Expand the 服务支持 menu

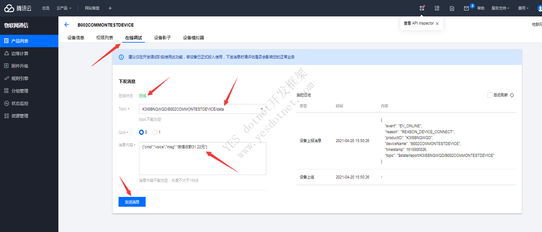501,8
